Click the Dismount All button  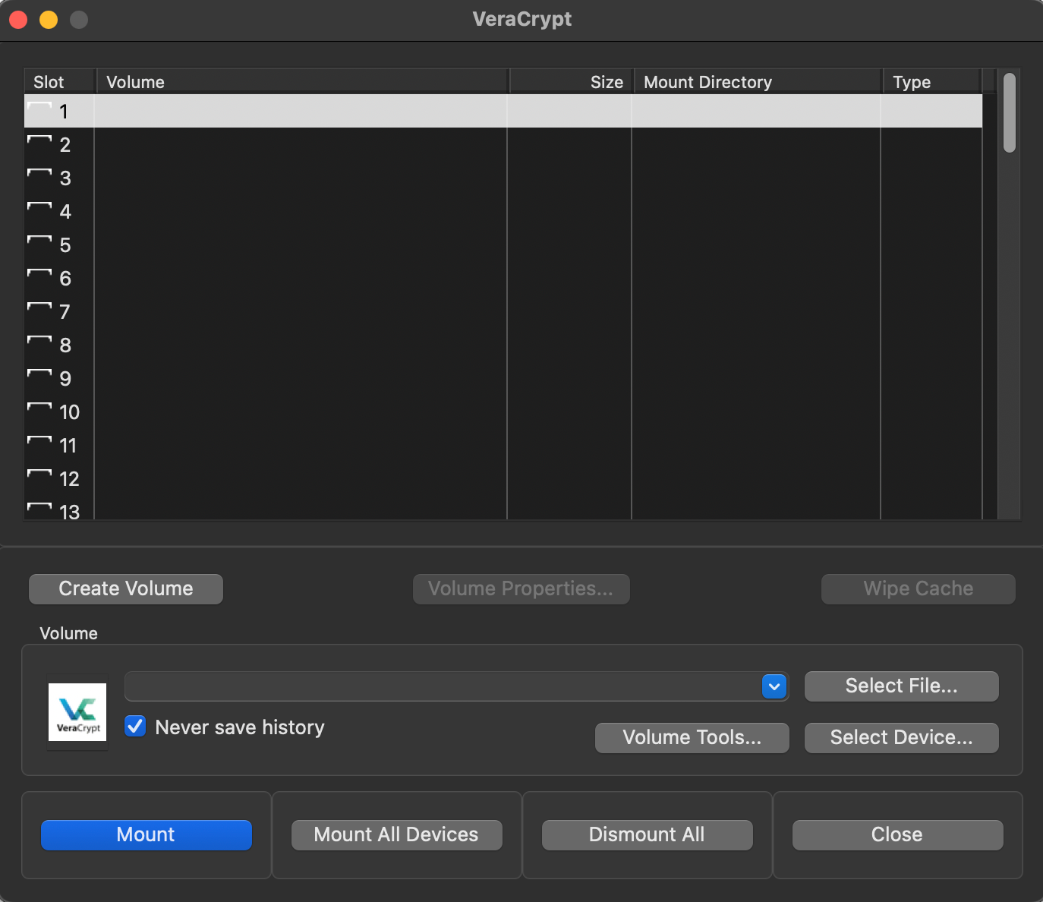tap(647, 835)
